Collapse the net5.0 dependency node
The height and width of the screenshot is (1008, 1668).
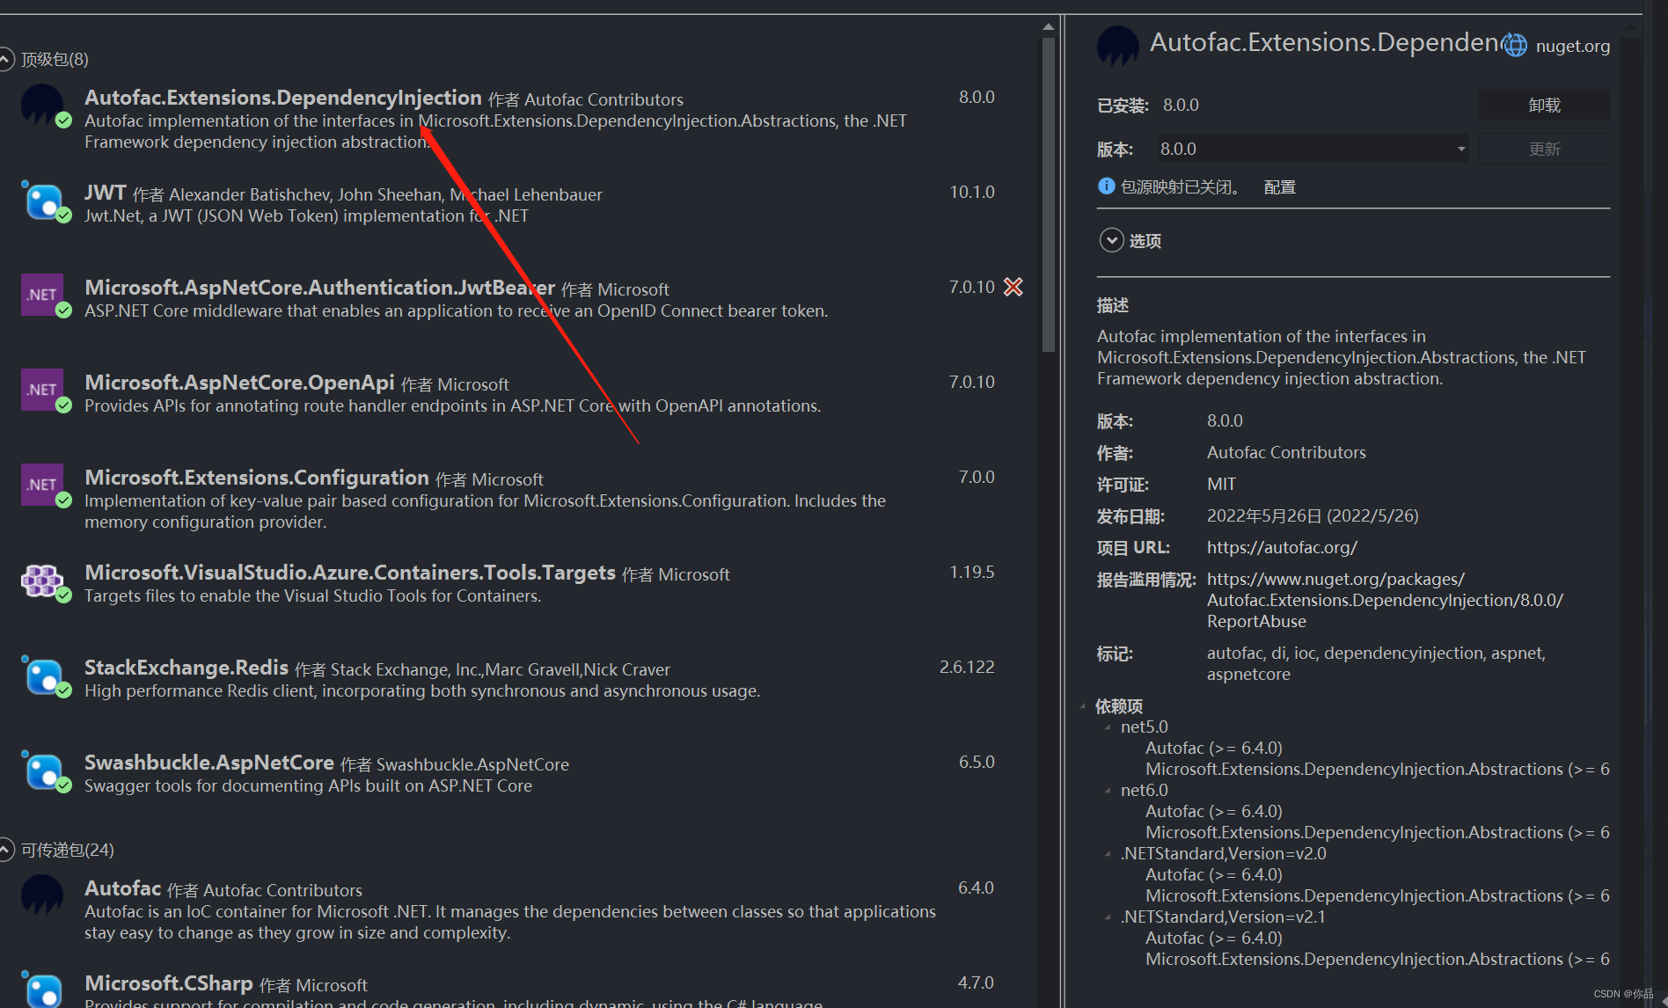(1108, 727)
